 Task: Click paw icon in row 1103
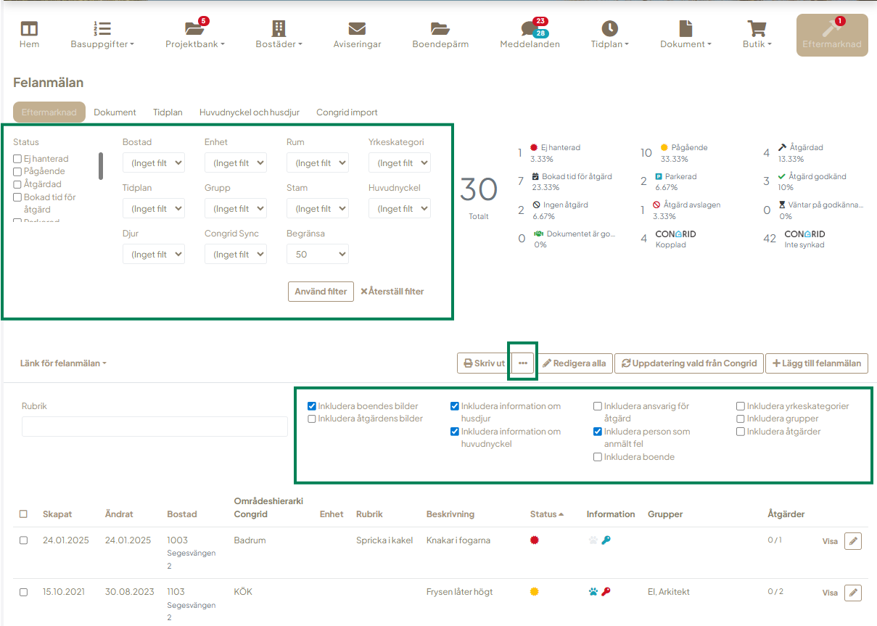(593, 592)
